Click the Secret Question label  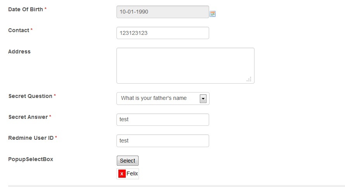click(30, 96)
